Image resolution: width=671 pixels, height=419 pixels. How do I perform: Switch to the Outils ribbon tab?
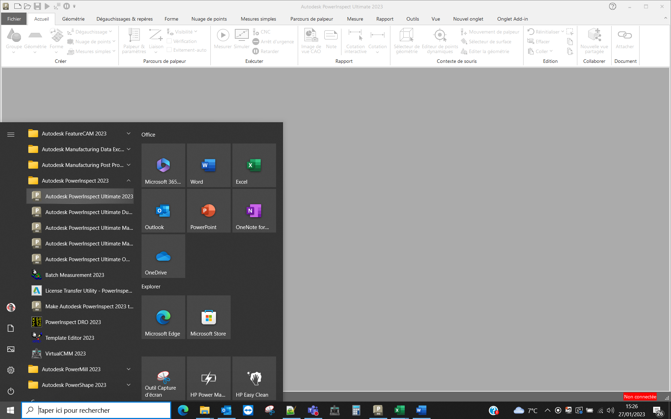coord(412,19)
